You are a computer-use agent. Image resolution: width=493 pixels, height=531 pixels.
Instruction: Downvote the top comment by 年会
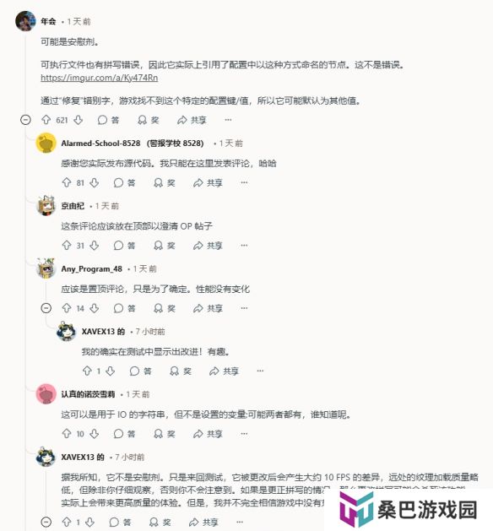79,120
